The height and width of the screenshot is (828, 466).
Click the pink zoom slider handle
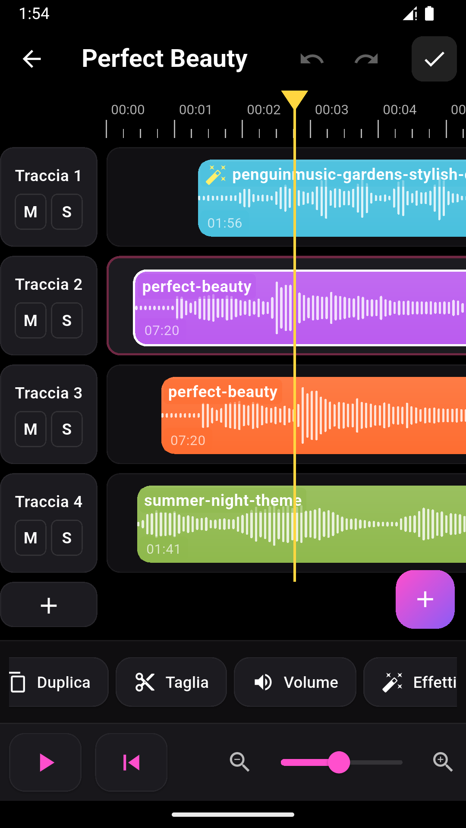coord(339,762)
